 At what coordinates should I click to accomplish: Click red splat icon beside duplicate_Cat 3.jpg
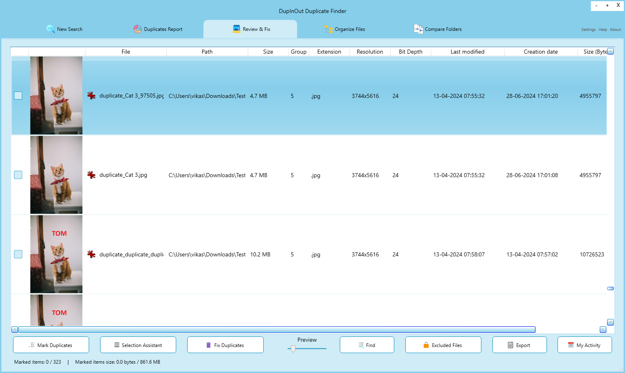coord(92,175)
